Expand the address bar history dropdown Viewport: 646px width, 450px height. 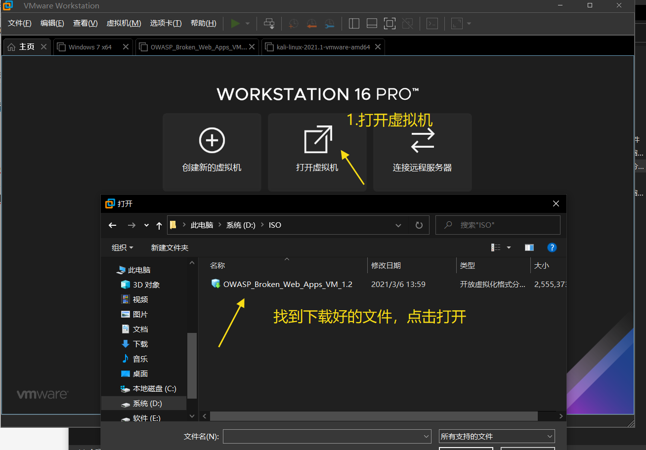tap(398, 225)
